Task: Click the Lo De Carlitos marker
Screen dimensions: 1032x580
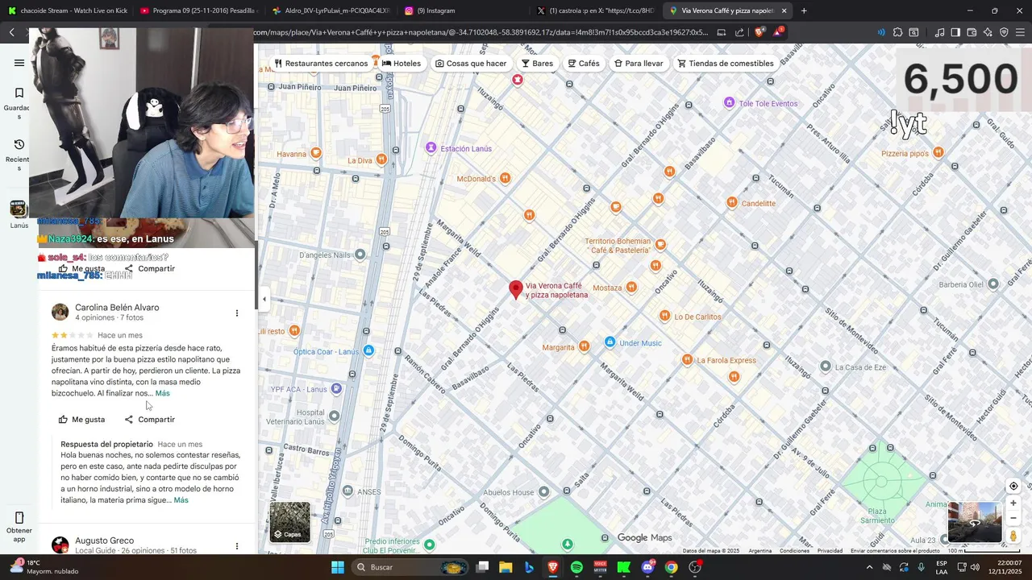Action: pyautogui.click(x=664, y=316)
